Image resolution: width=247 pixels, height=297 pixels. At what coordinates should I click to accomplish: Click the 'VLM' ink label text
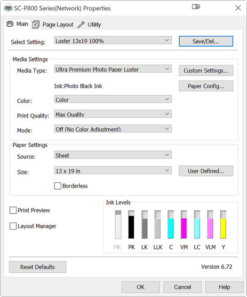pos(210,247)
